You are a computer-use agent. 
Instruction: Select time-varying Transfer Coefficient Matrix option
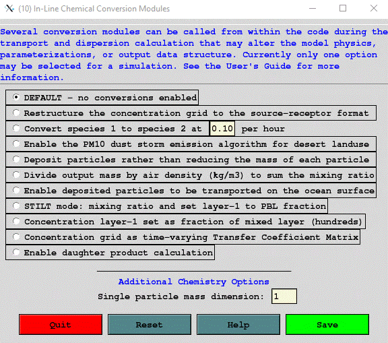183,237
